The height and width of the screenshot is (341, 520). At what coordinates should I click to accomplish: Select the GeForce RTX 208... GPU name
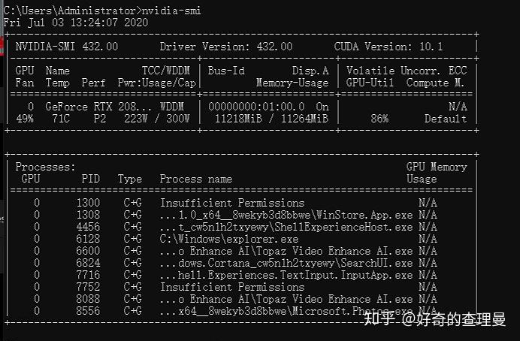point(99,107)
